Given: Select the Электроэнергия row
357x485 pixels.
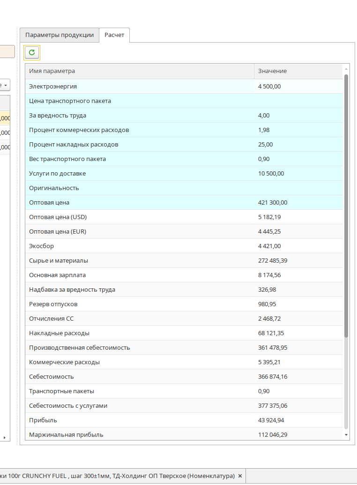Looking at the screenshot, I should pyautogui.click(x=140, y=87).
